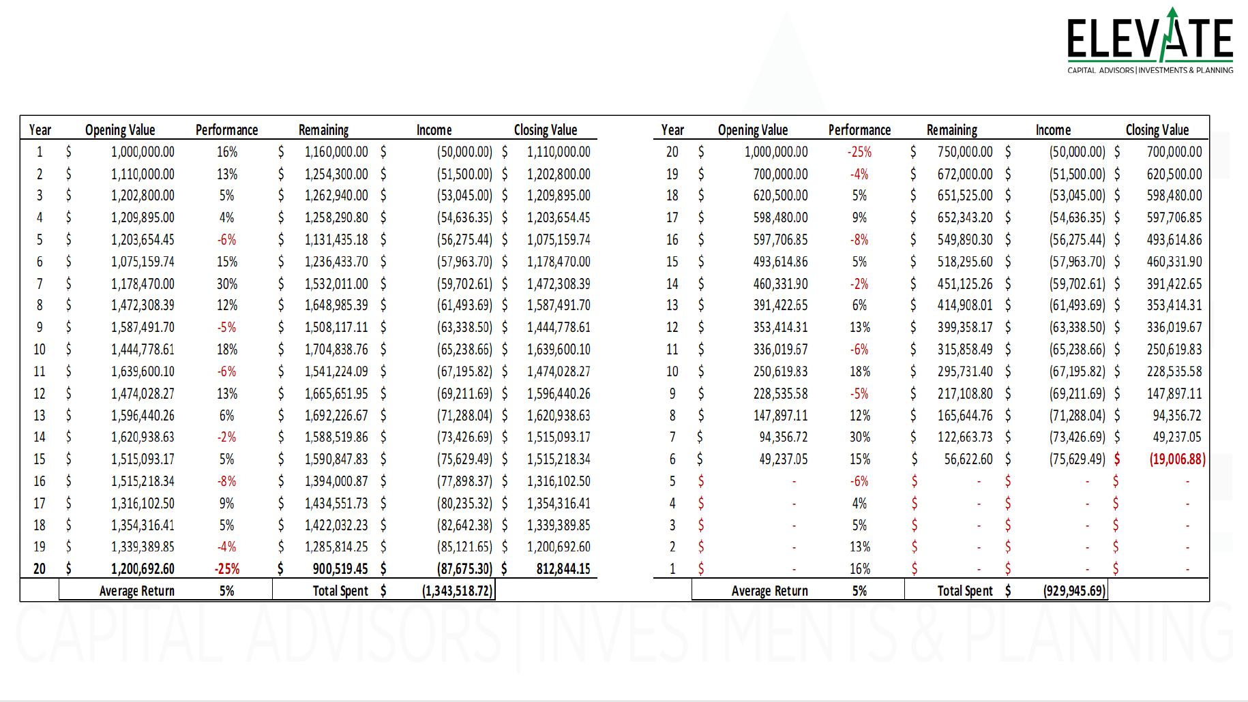Select right Average Return label
This screenshot has width=1248, height=702.
(769, 591)
